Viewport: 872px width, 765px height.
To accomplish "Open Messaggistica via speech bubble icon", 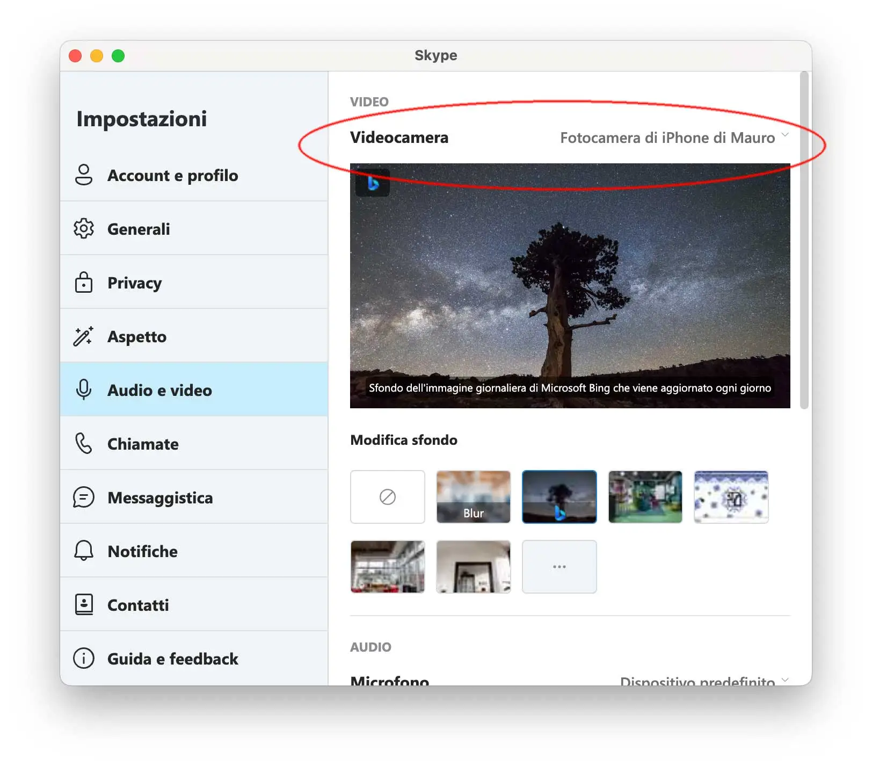I will [x=84, y=497].
